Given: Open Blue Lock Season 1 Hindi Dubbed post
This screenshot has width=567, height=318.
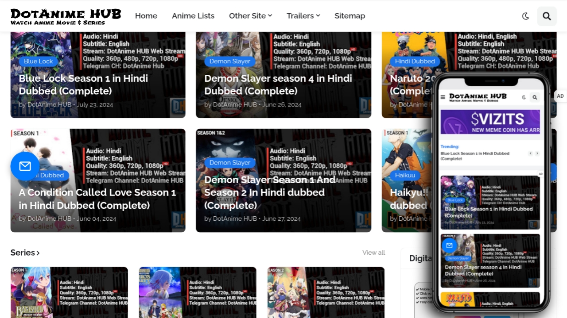Looking at the screenshot, I should [x=83, y=84].
